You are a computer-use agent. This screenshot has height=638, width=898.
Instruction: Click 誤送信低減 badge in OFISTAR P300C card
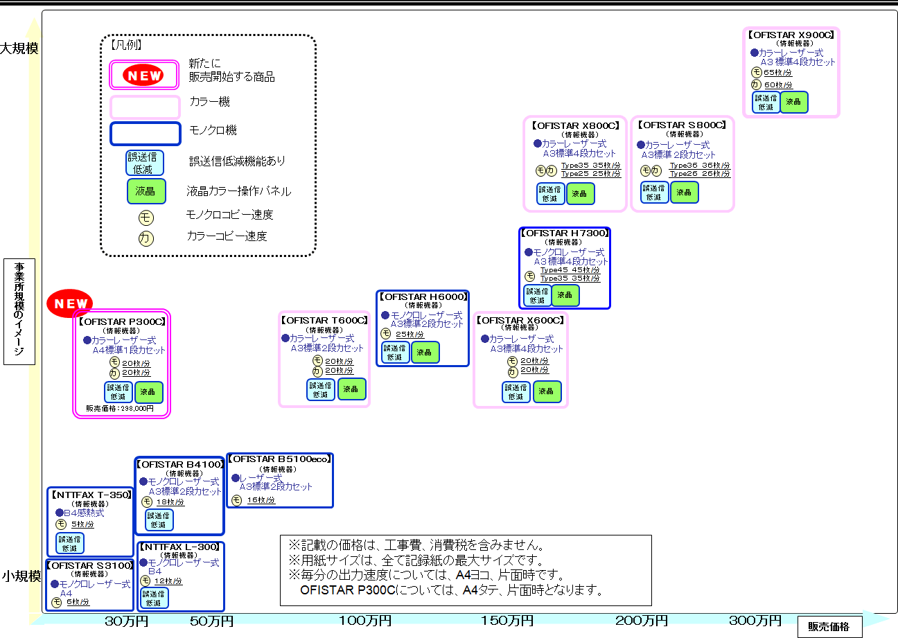pyautogui.click(x=118, y=392)
